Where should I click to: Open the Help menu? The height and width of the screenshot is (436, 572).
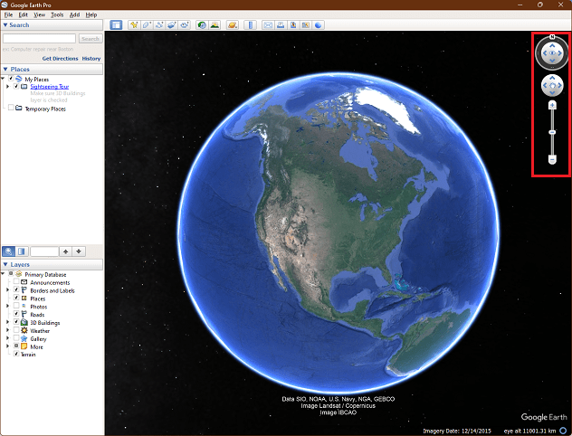point(91,14)
